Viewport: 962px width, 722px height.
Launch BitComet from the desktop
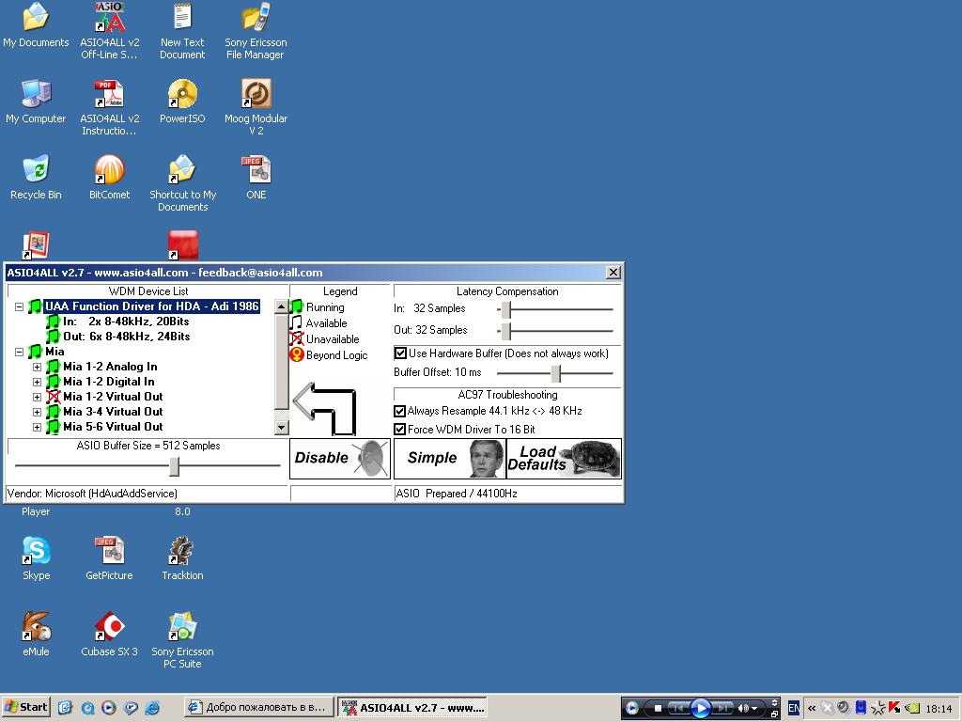110,178
